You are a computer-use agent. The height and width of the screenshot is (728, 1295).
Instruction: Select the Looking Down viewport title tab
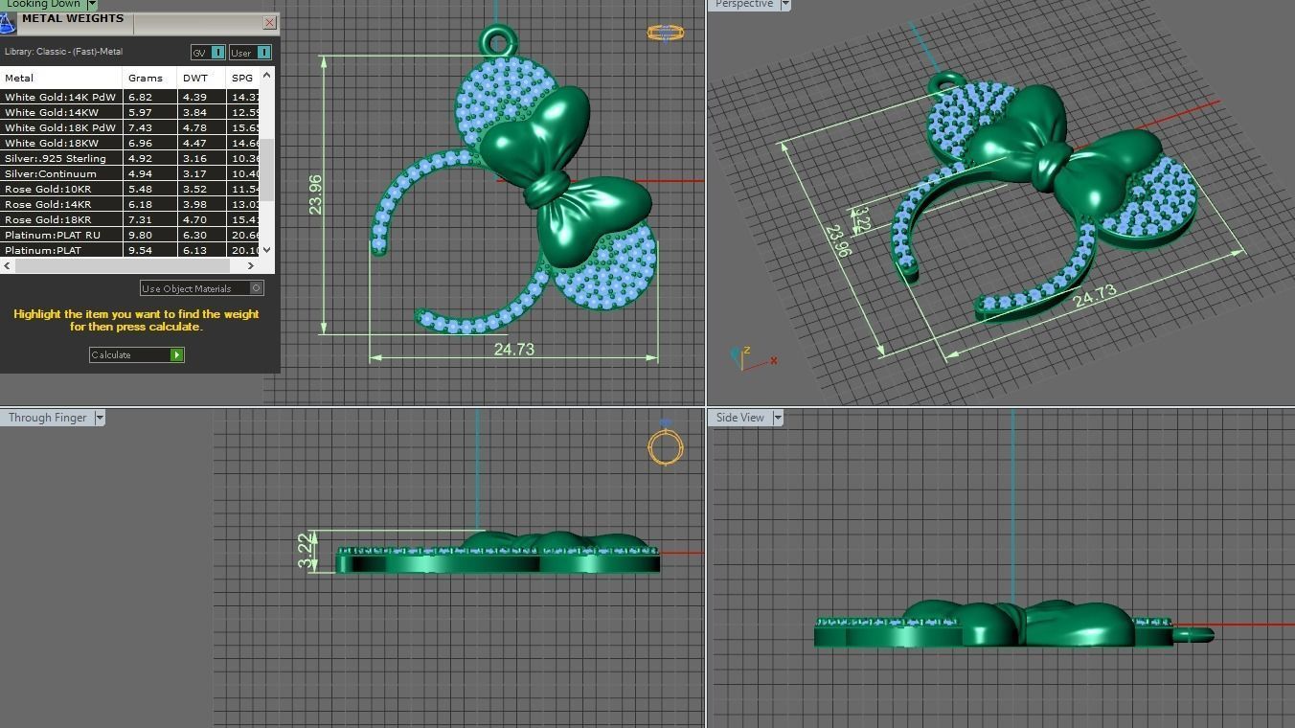[x=43, y=5]
